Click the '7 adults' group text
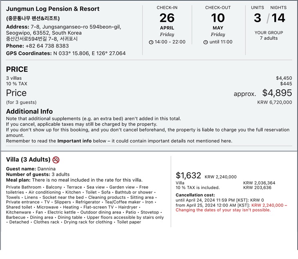The image size is (298, 259). point(269,38)
